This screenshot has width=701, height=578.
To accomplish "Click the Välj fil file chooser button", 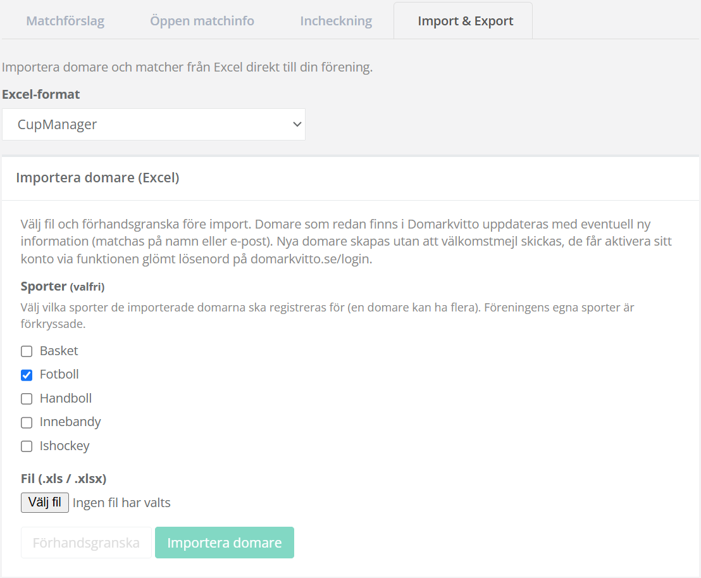I will 45,503.
